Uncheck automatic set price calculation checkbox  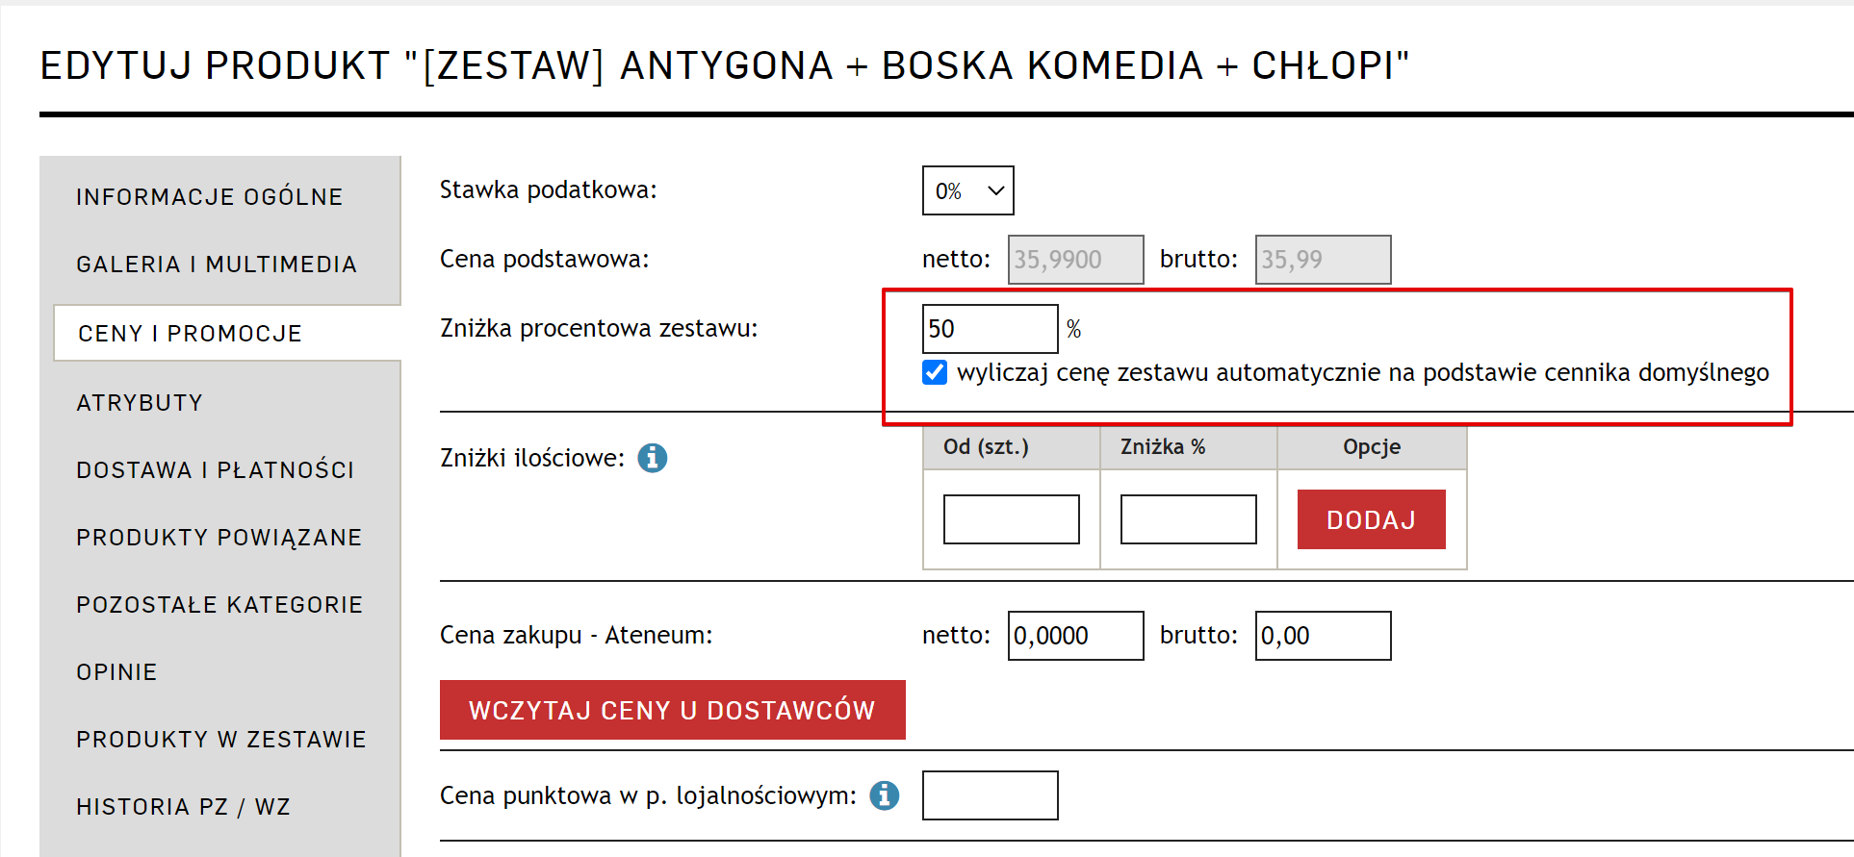[x=935, y=372]
